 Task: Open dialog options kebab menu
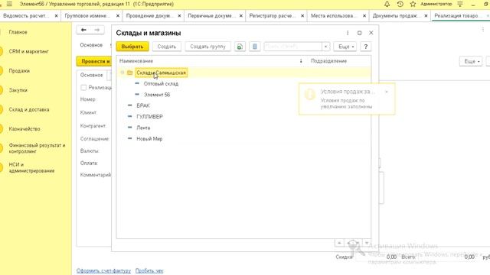click(x=348, y=33)
